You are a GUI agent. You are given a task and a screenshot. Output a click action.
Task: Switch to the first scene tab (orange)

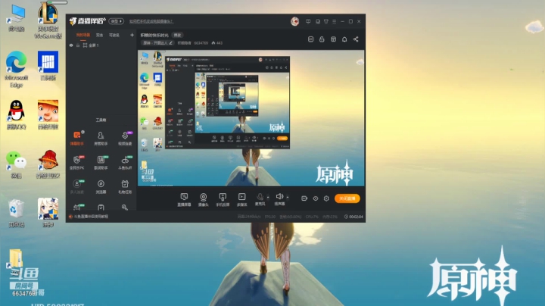tap(83, 35)
